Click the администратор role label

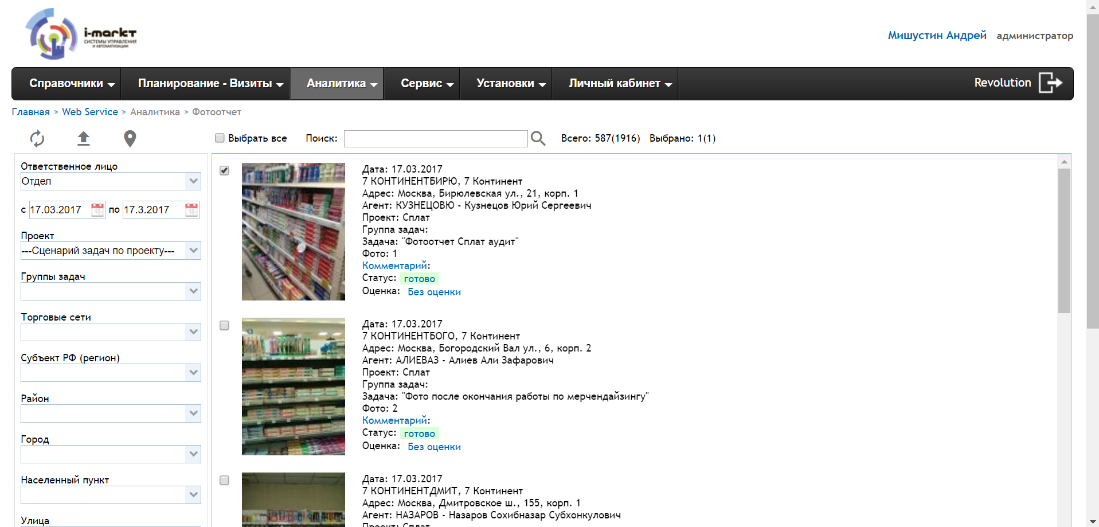point(1035,36)
